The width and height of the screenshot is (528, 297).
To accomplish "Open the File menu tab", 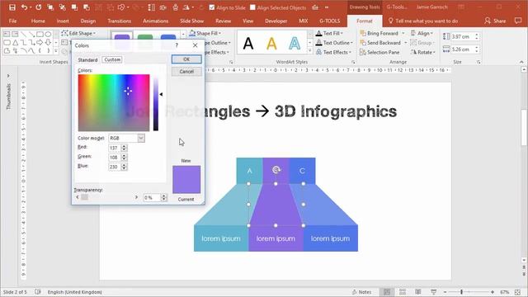I will tap(13, 21).
